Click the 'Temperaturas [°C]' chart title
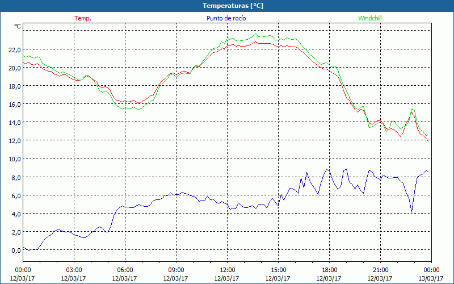Viewport: 454px width, 284px height. pyautogui.click(x=233, y=6)
